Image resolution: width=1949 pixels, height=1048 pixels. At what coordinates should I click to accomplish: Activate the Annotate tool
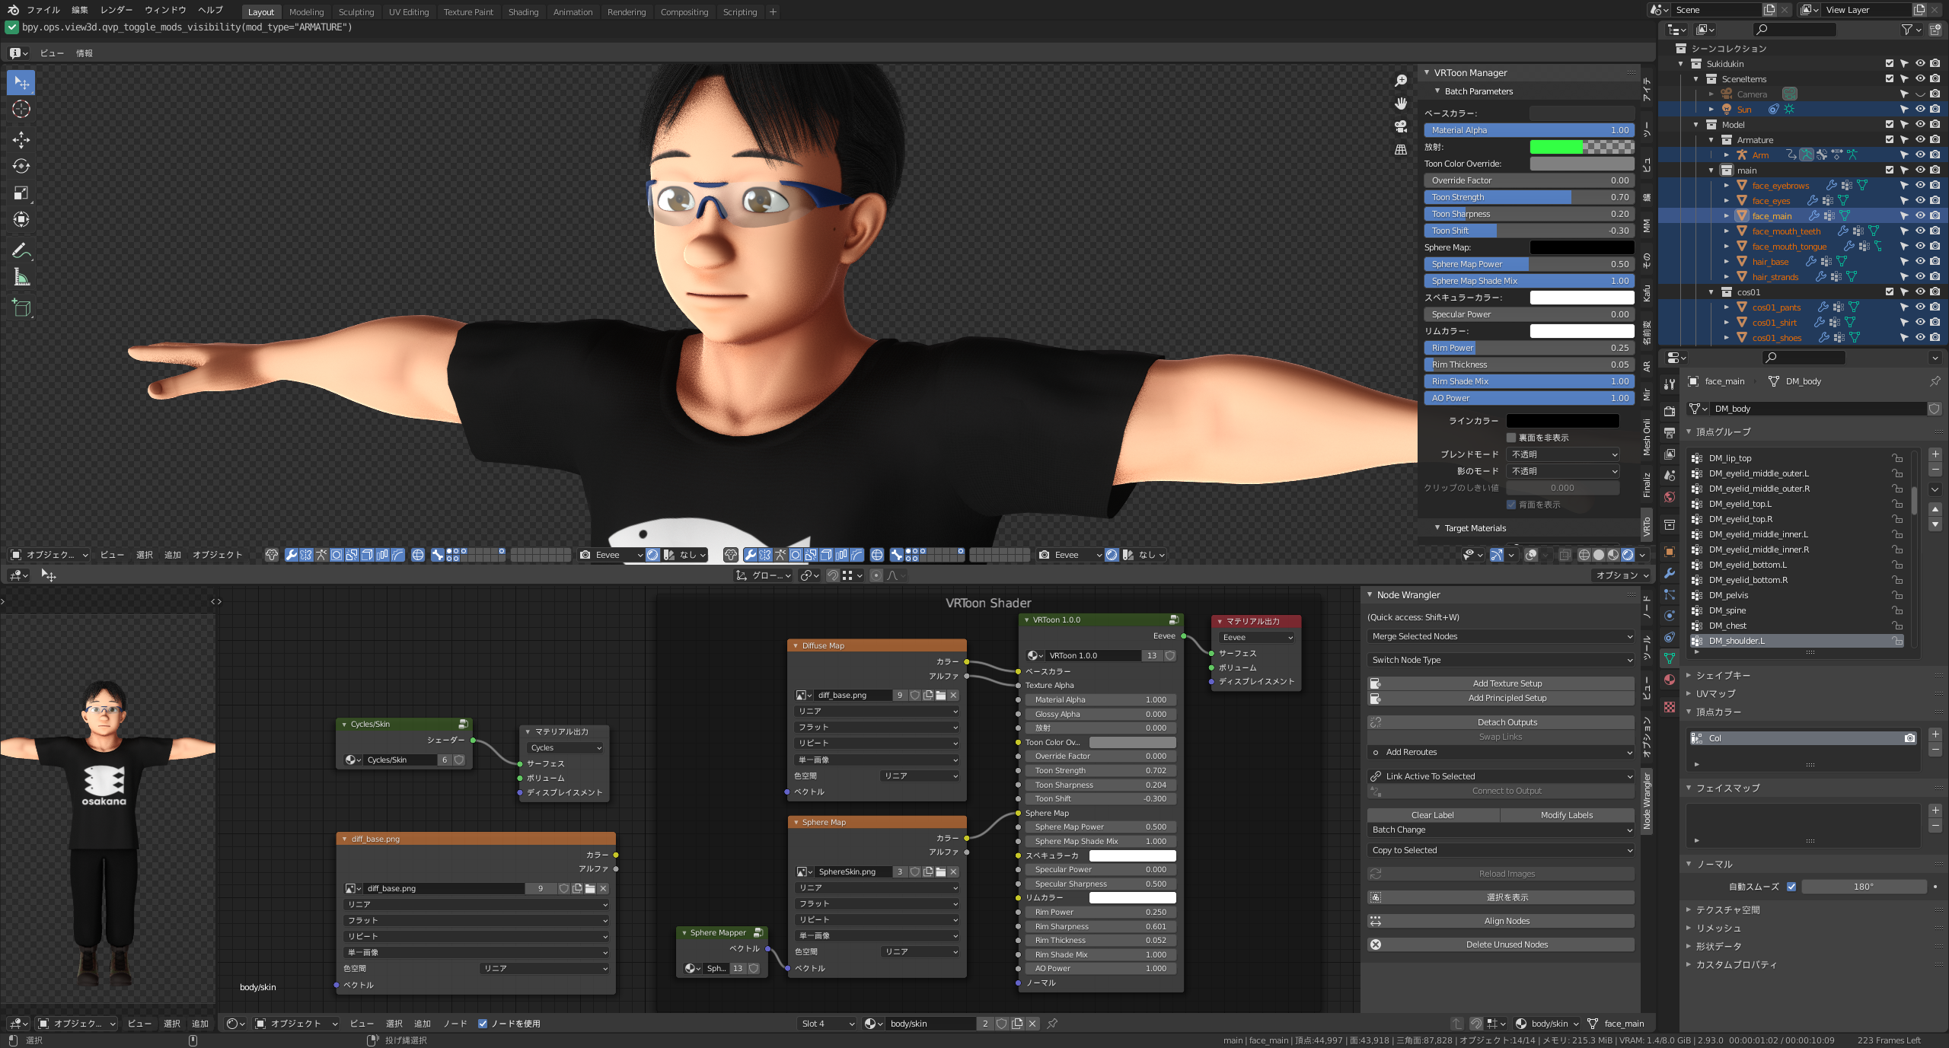(x=21, y=250)
